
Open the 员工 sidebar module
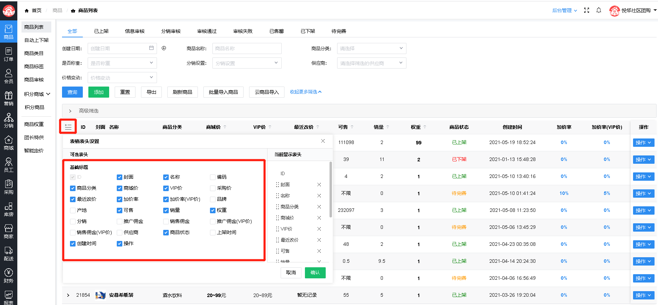pyautogui.click(x=9, y=165)
